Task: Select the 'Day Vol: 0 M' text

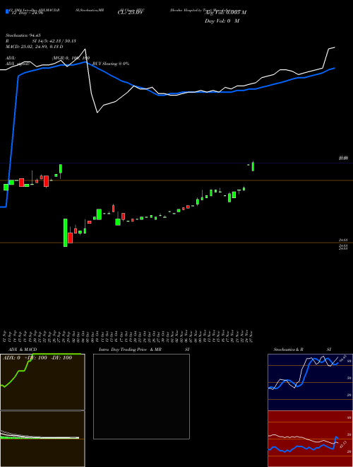Action: [x=222, y=21]
